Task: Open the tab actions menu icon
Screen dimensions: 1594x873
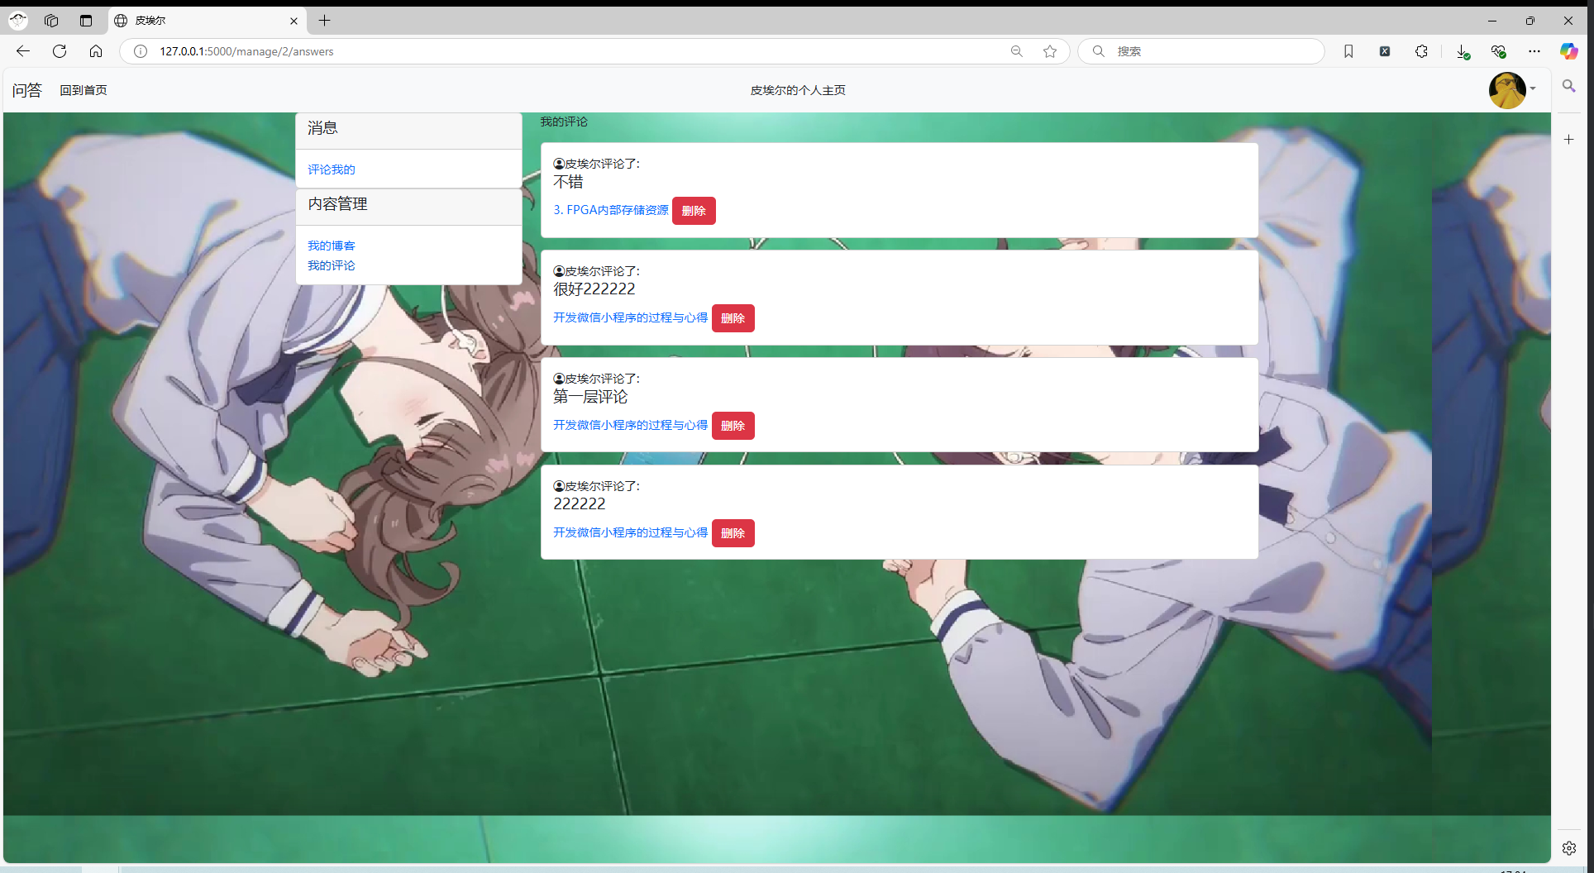Action: coord(86,21)
